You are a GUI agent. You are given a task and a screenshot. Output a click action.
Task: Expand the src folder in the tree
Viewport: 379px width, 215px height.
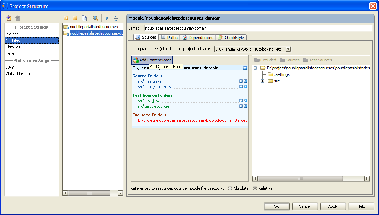pyautogui.click(x=263, y=81)
